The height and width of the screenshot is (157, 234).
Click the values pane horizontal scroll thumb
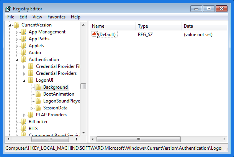[139, 139]
